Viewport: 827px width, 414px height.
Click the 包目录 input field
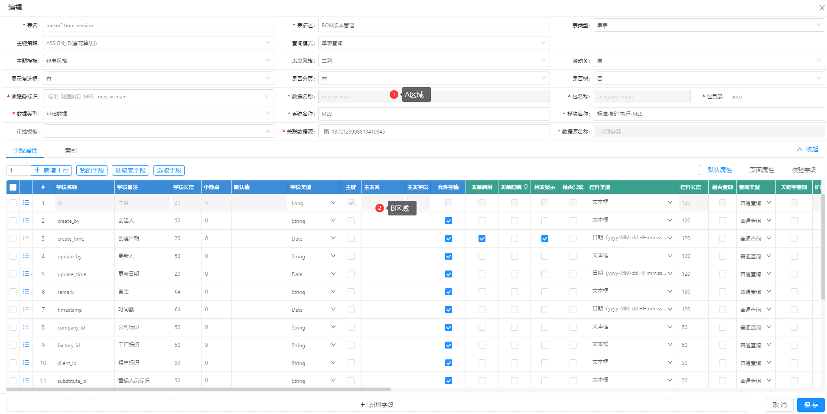pos(776,96)
